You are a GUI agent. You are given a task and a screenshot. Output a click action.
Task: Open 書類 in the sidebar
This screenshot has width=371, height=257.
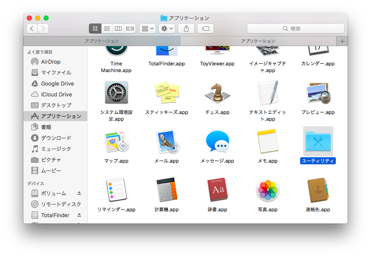(55, 127)
